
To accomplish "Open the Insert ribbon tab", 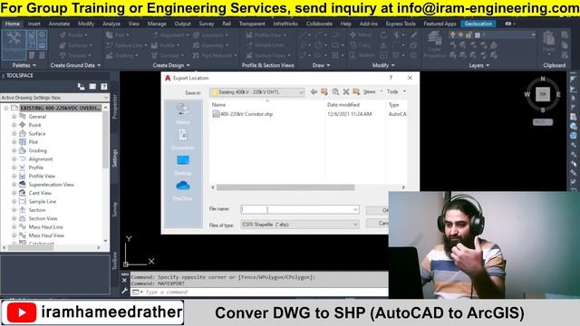I will coord(34,24).
